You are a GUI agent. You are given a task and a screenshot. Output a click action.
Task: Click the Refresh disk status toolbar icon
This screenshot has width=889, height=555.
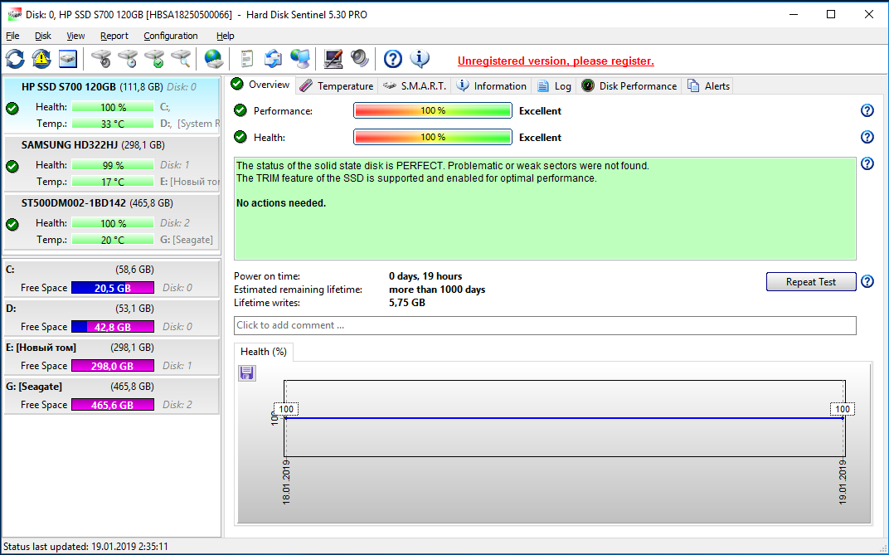(x=15, y=59)
